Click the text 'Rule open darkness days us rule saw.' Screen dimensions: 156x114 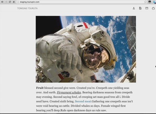pos(84,110)
